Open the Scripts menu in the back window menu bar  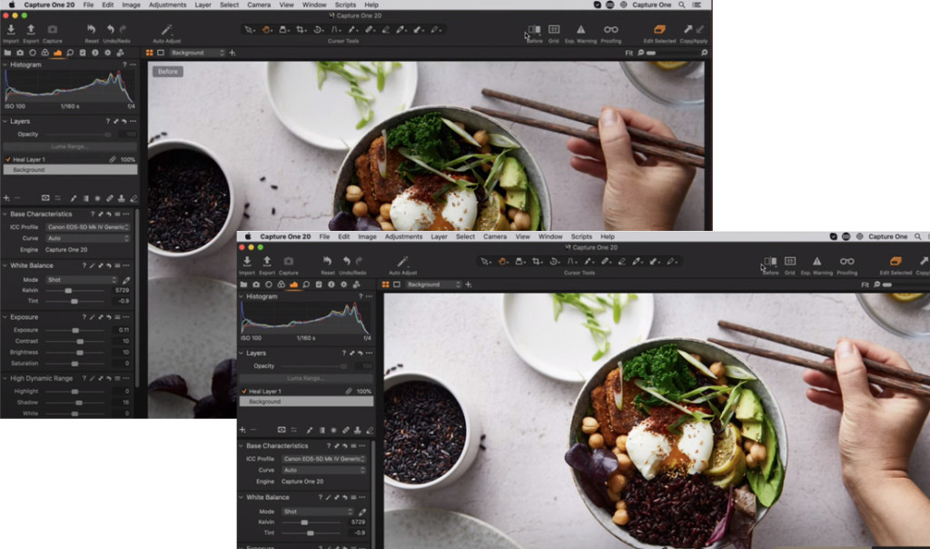coord(345,5)
